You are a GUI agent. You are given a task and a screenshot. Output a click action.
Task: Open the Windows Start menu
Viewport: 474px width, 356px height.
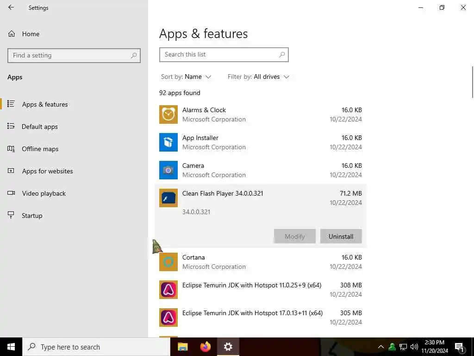[x=11, y=347]
